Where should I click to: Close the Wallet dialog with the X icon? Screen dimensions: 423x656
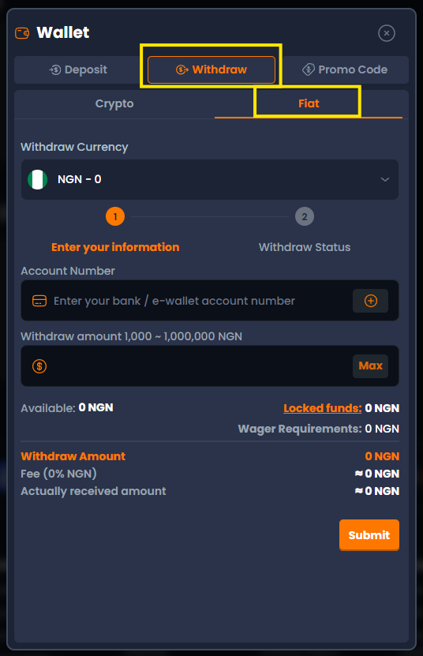click(386, 33)
